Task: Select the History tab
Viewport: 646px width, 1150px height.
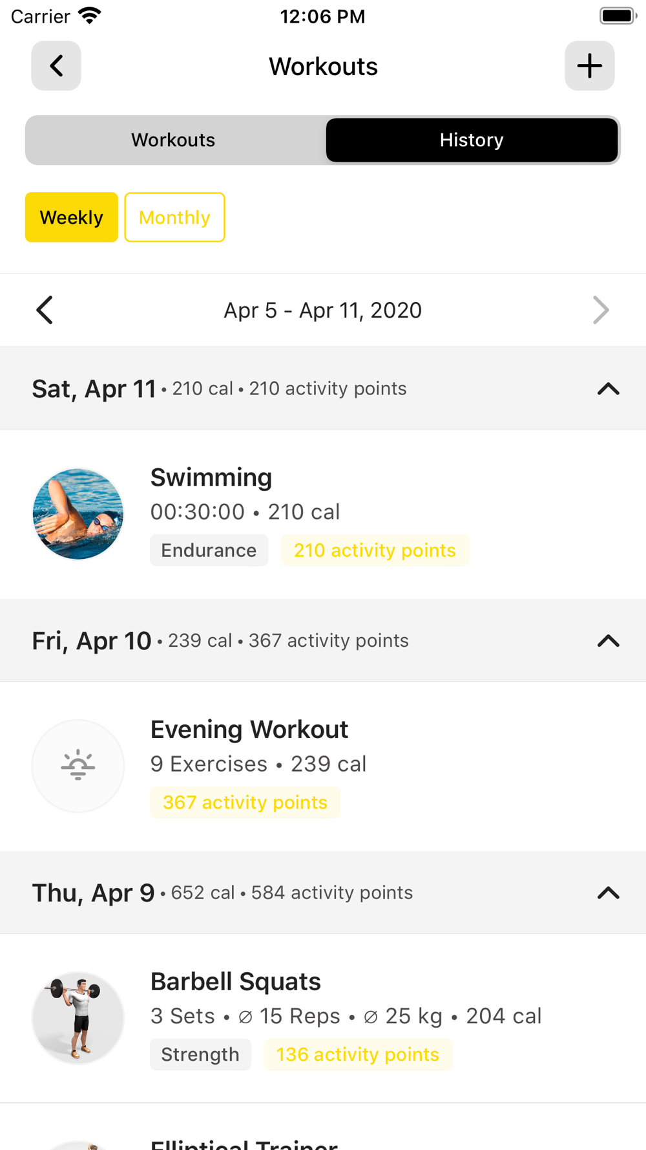Action: (x=472, y=140)
